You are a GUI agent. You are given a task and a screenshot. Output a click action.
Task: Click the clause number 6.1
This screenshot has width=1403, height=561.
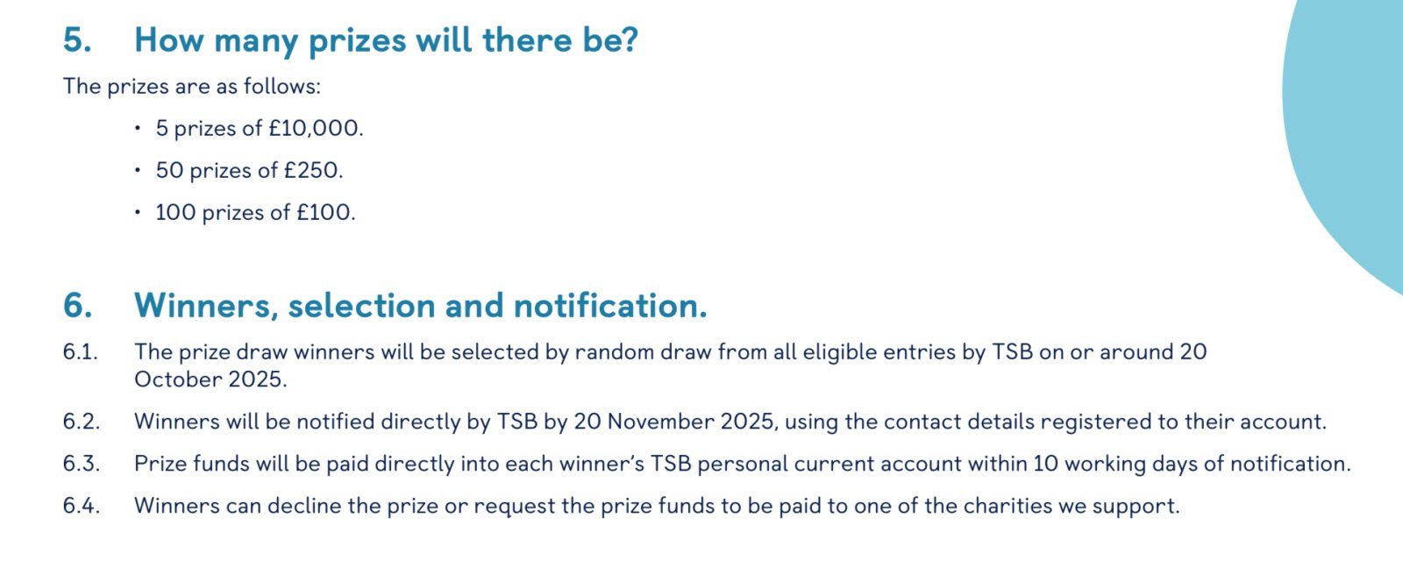click(80, 352)
